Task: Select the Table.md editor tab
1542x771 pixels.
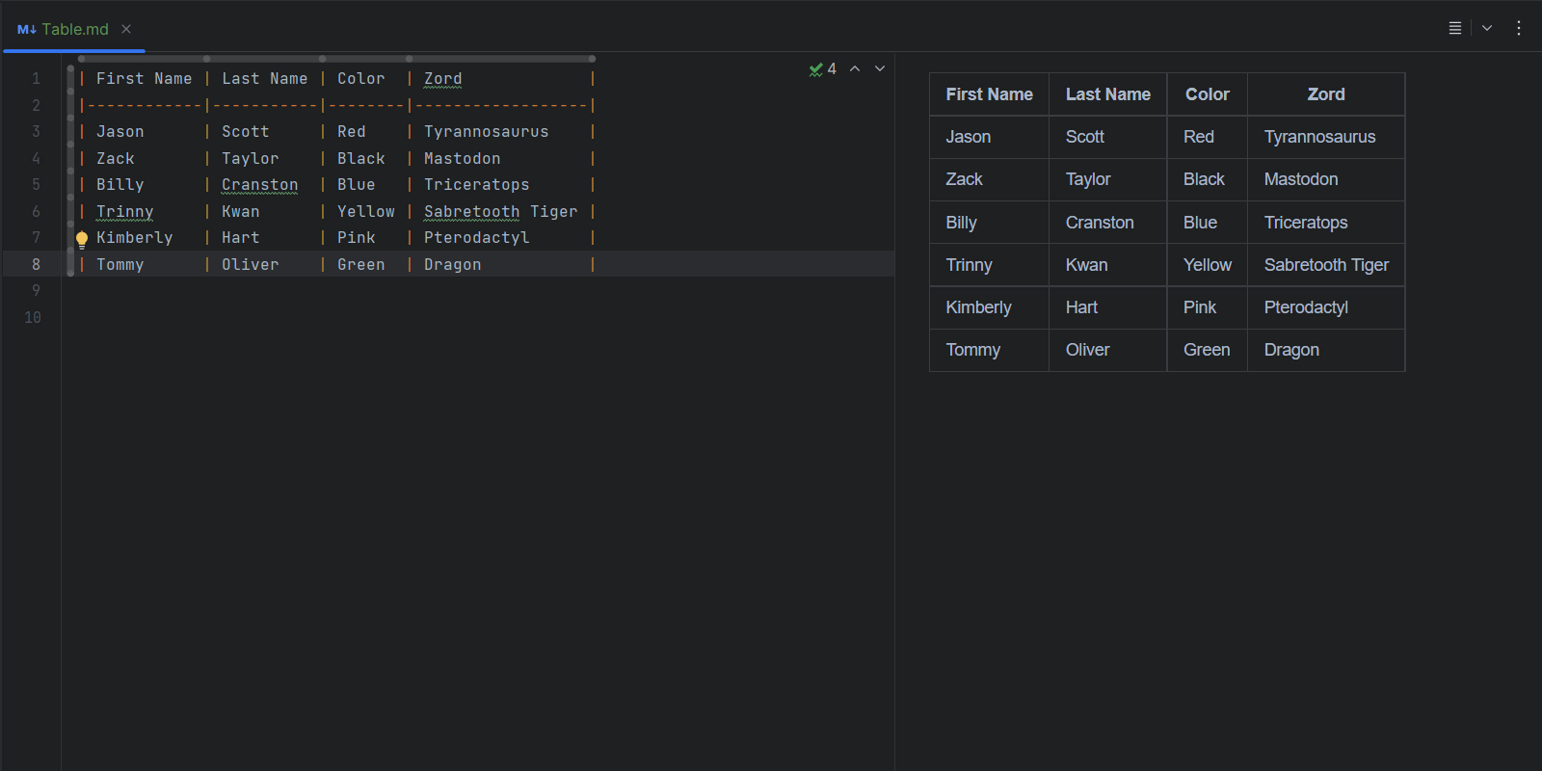Action: pyautogui.click(x=74, y=29)
